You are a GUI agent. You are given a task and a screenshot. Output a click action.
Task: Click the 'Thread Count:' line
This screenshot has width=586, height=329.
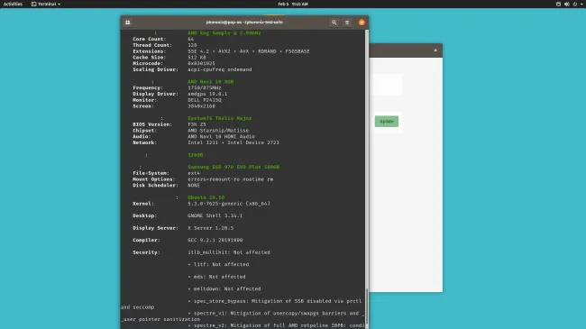165,45
